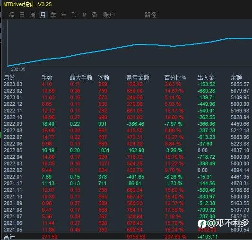
Task: Select the 2022.10 month row
Action: coord(126,117)
